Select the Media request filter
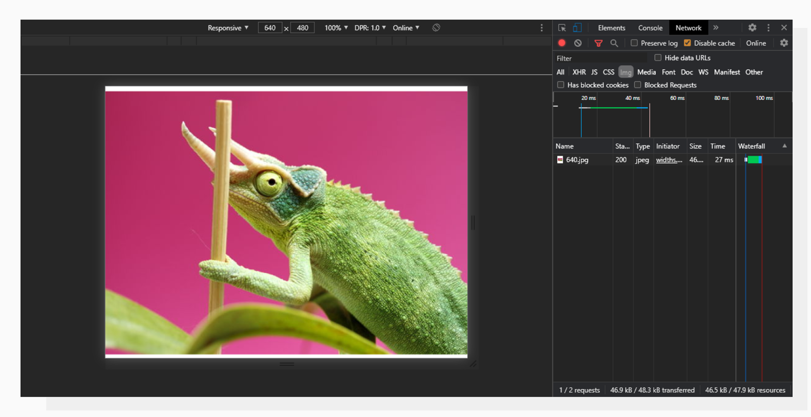 pyautogui.click(x=646, y=72)
